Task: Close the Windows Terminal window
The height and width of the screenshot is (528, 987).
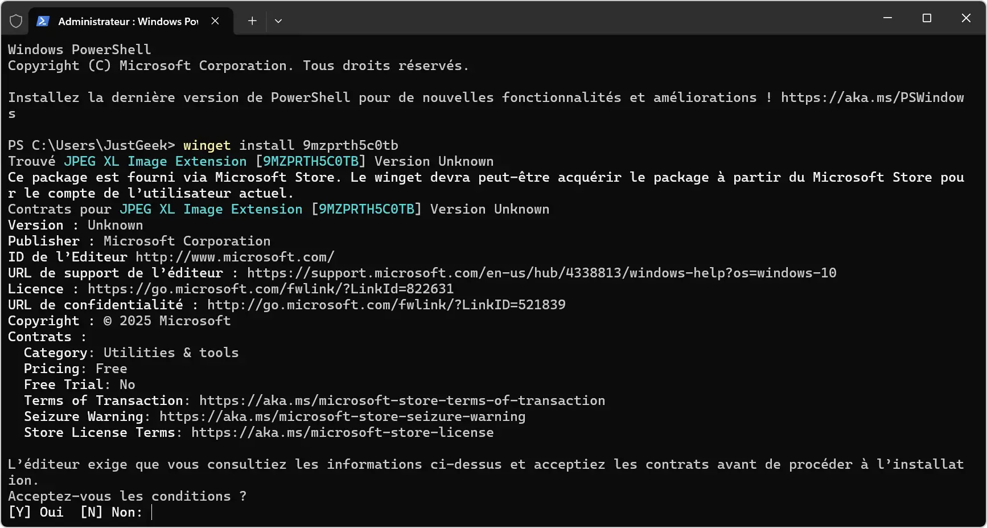Action: [966, 18]
